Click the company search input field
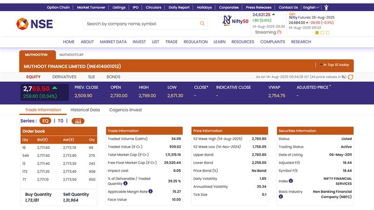 [x=140, y=24]
